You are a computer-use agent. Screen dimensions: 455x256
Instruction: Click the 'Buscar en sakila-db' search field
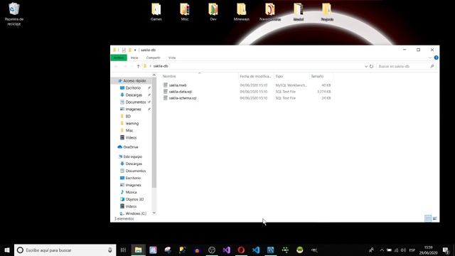click(x=406, y=66)
